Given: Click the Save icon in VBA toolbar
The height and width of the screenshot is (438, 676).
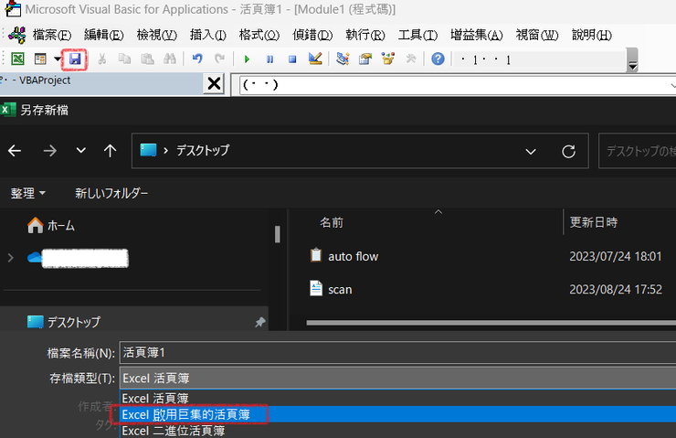Looking at the screenshot, I should point(75,59).
